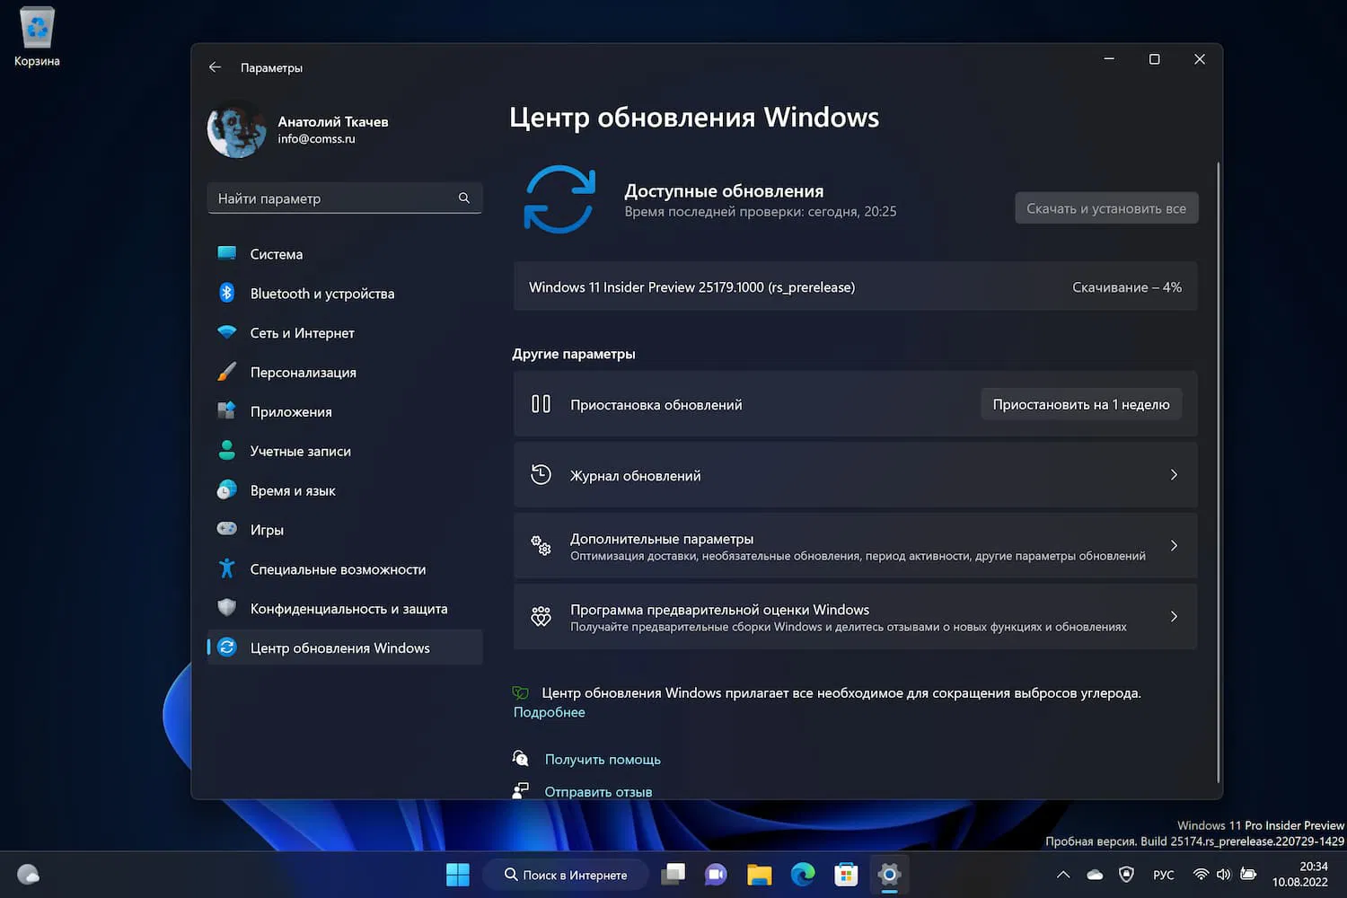Click the Скачать и установить все button
Screen dimensions: 1347x898
tap(1106, 207)
